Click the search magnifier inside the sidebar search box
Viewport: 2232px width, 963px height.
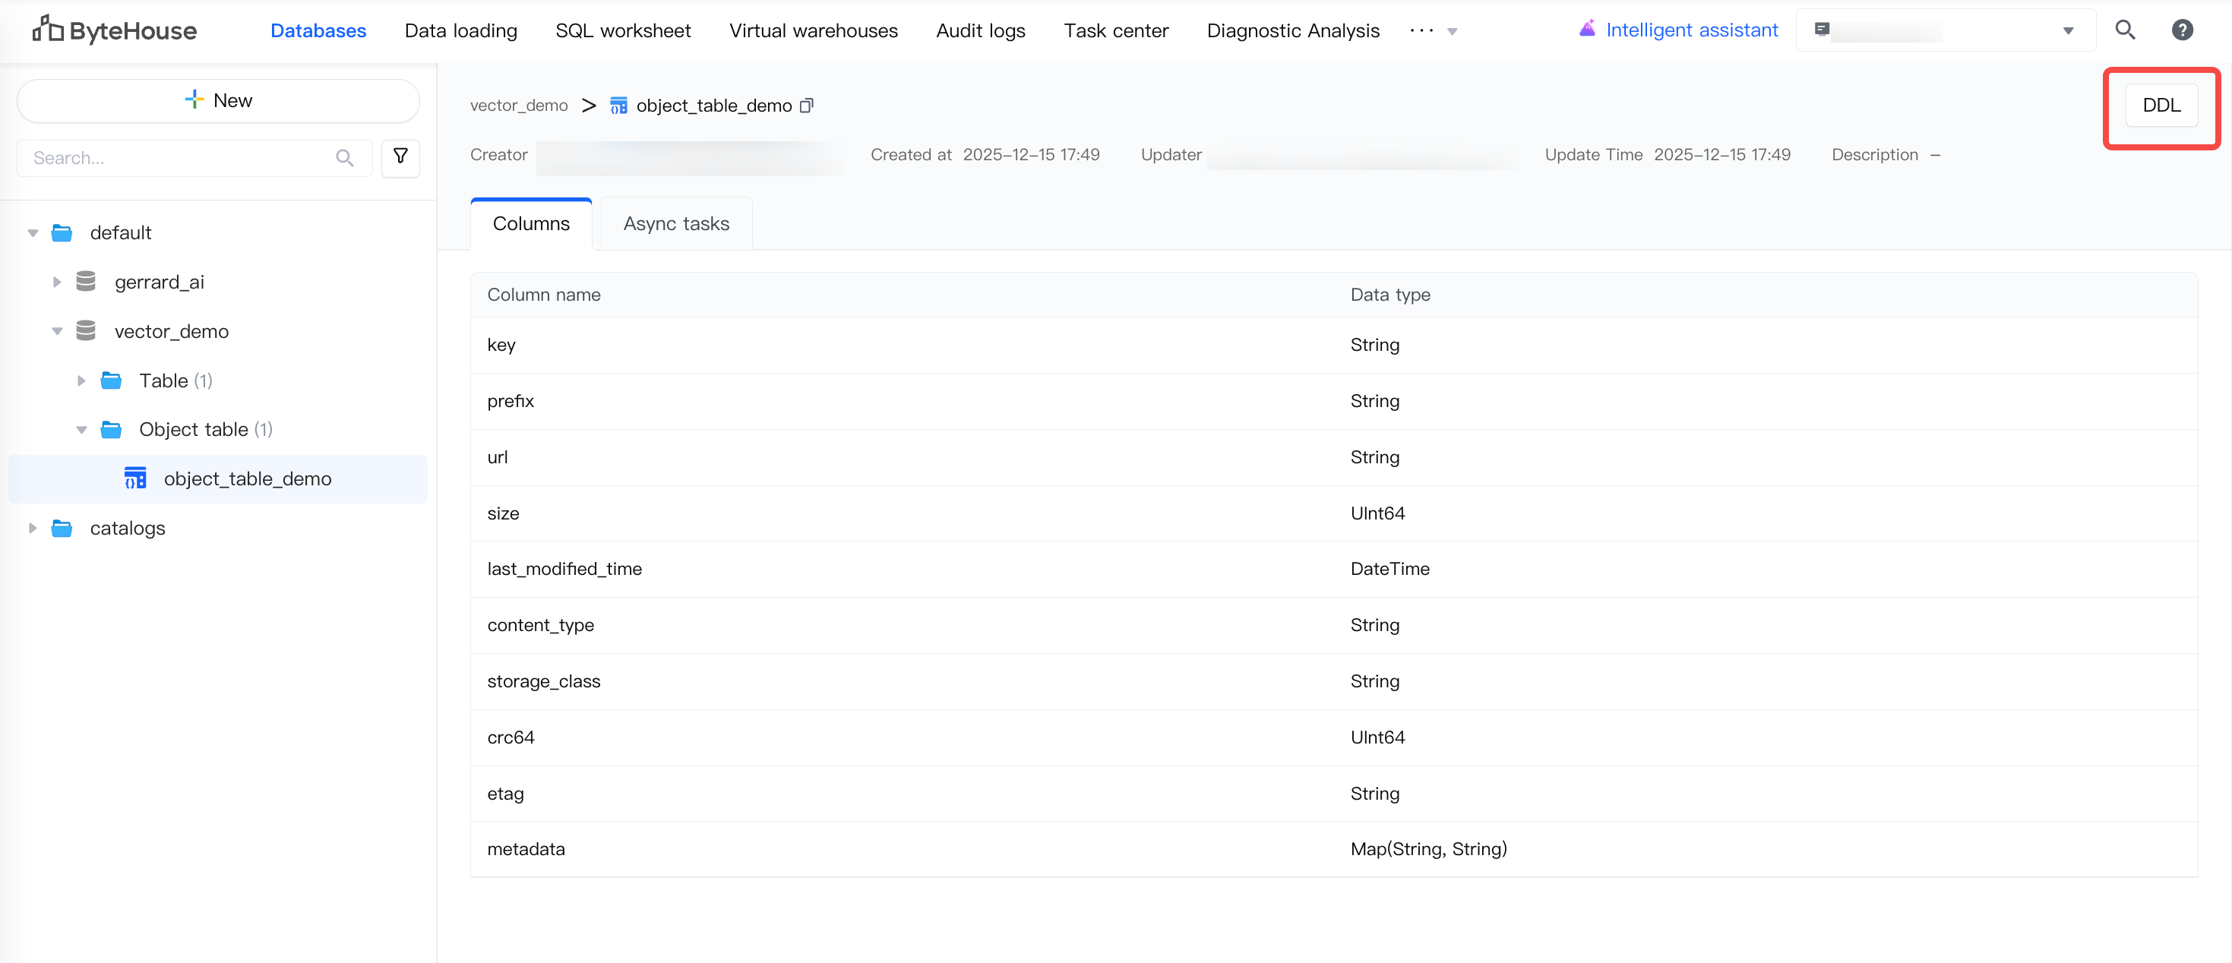344,158
